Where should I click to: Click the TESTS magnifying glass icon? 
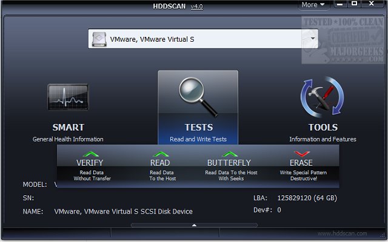pos(198,97)
